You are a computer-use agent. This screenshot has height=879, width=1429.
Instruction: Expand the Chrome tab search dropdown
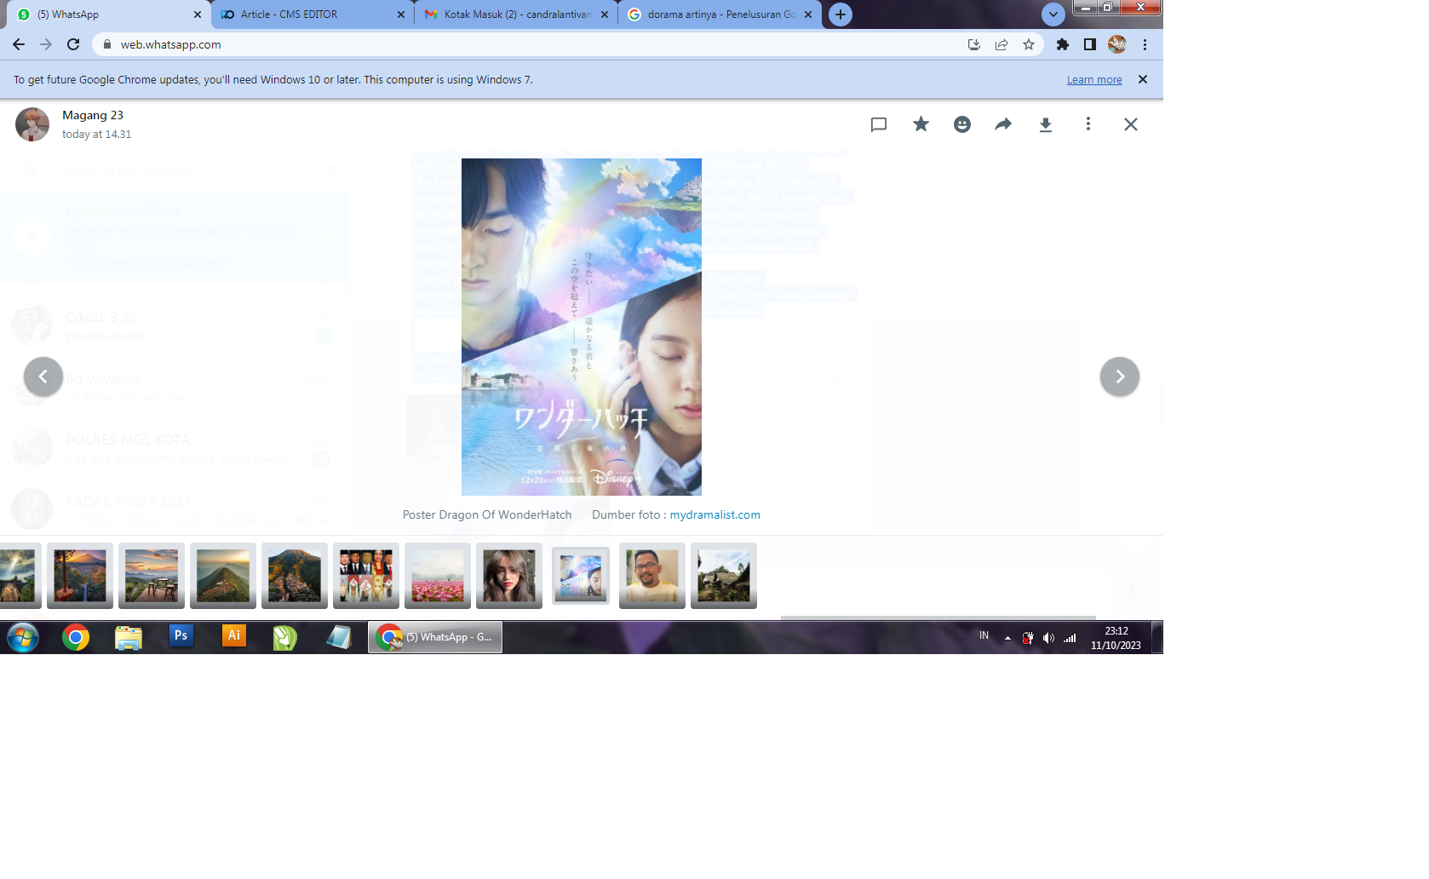[x=1053, y=14]
